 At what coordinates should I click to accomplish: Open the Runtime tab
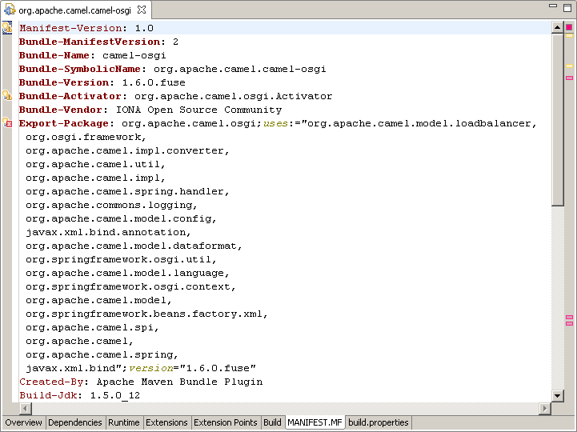pos(124,422)
